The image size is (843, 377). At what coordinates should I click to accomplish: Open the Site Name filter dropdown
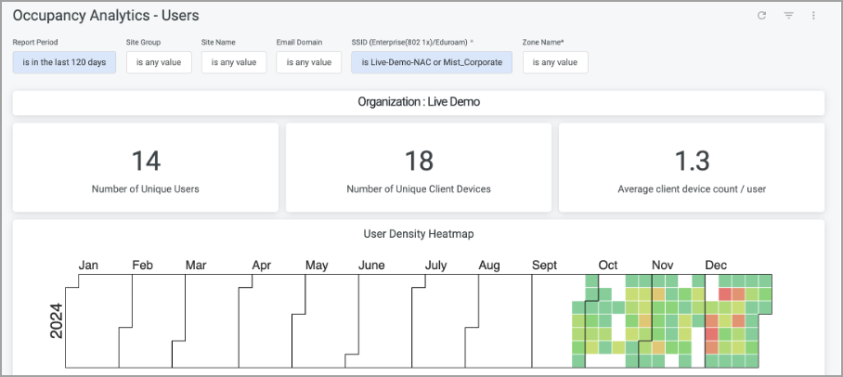pyautogui.click(x=234, y=62)
